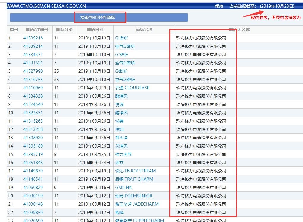Open the 悦沁 ENJOY STREAM trademark
Image resolution: width=303 pixels, height=222 pixels.
coord(135,171)
